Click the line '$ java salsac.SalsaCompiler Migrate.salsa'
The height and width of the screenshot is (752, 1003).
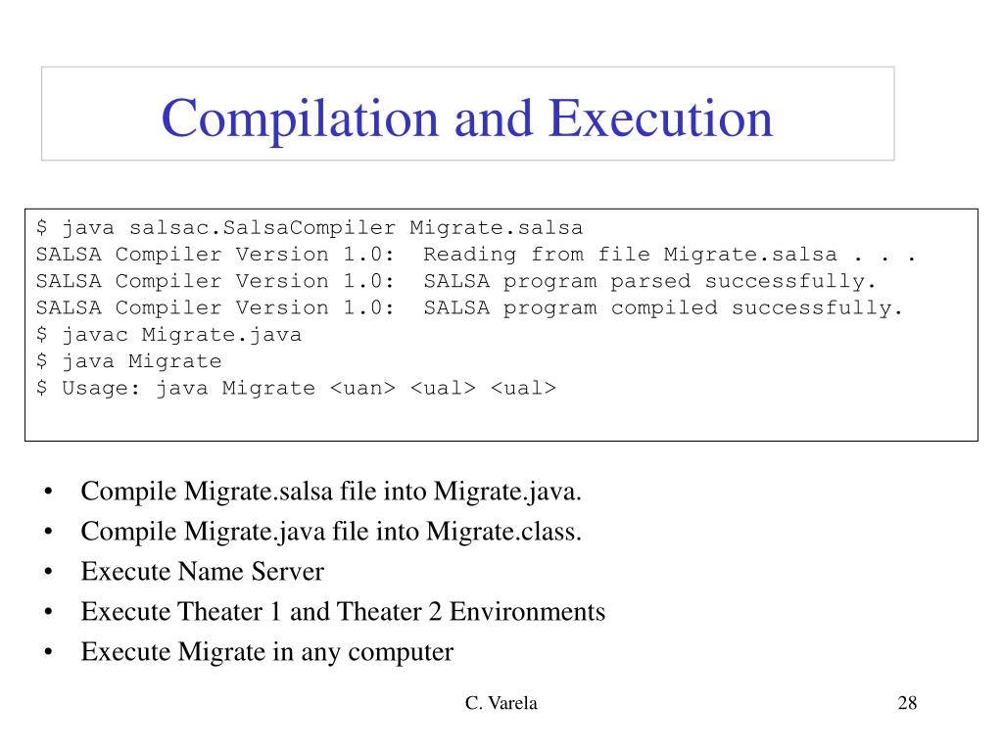[x=310, y=227]
